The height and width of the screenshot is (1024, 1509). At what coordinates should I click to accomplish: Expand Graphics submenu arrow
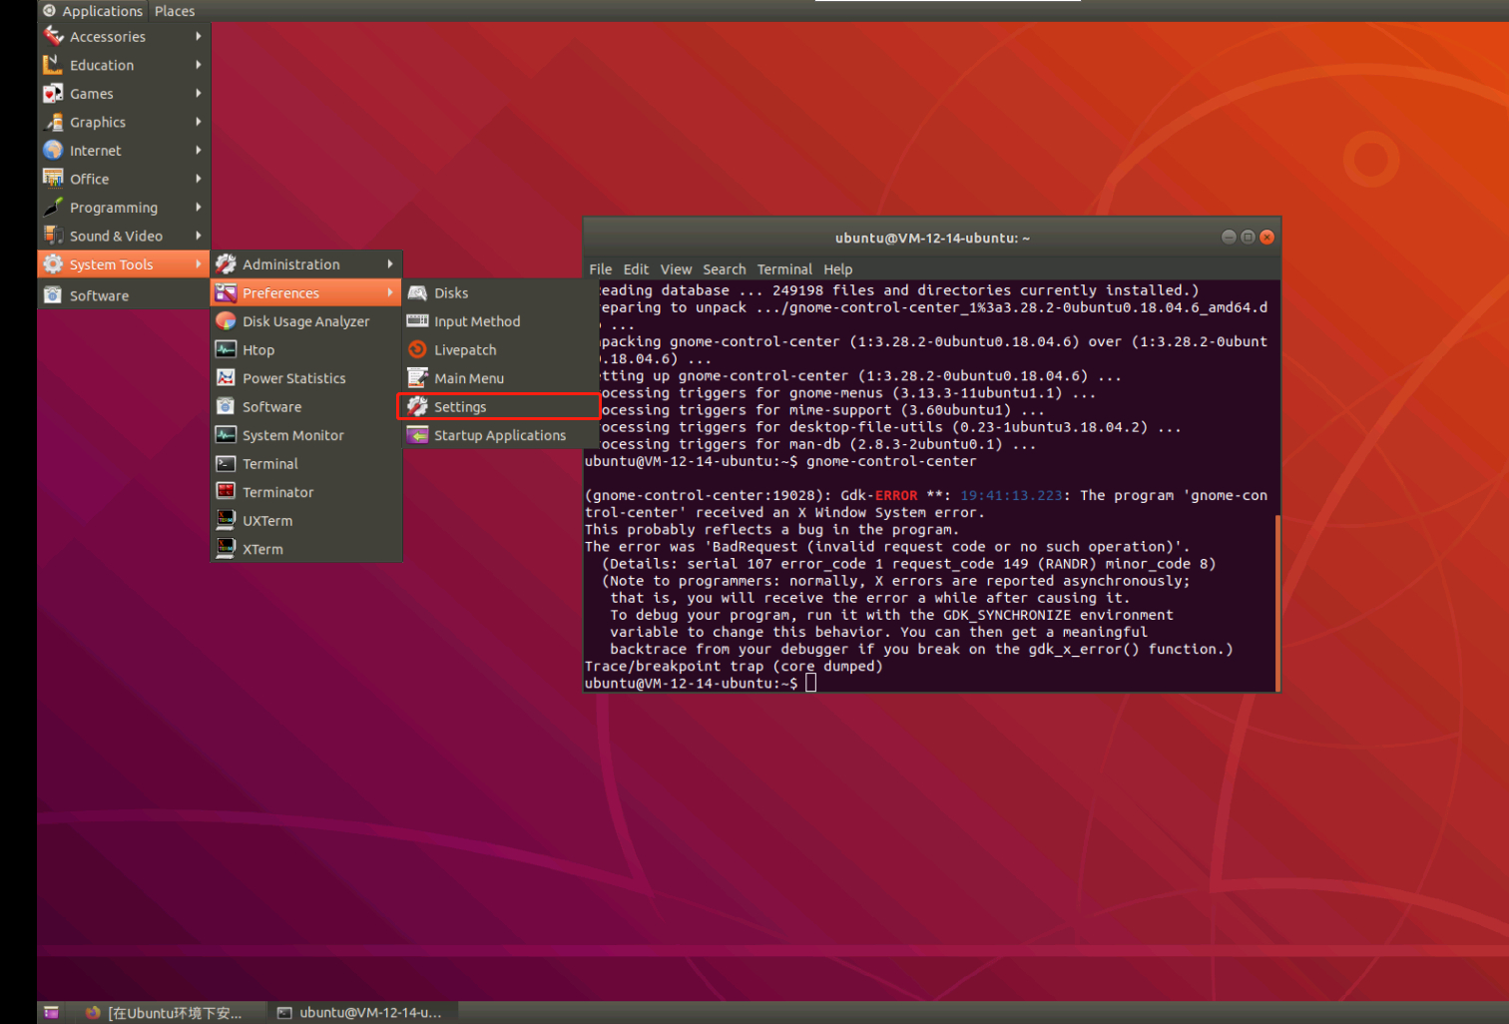199,122
